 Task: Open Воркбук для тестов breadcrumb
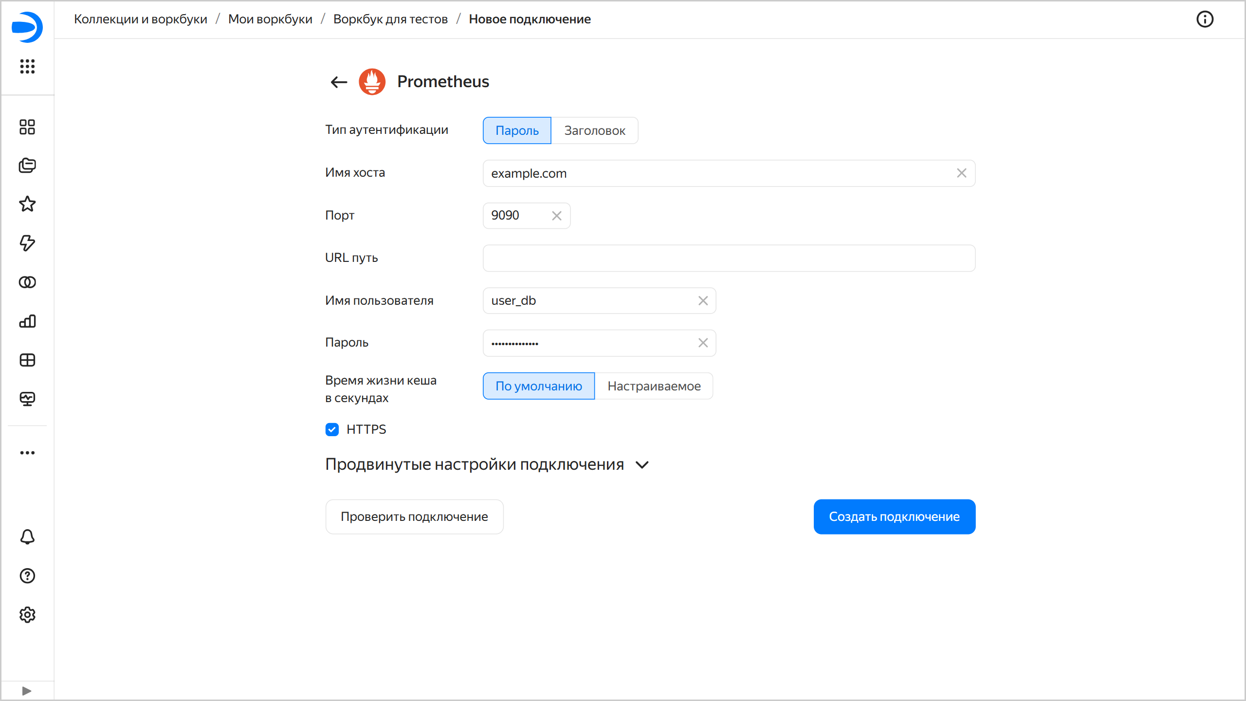tap(390, 19)
